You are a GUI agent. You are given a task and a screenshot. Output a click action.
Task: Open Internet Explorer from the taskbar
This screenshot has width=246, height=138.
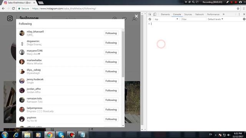[16, 135]
